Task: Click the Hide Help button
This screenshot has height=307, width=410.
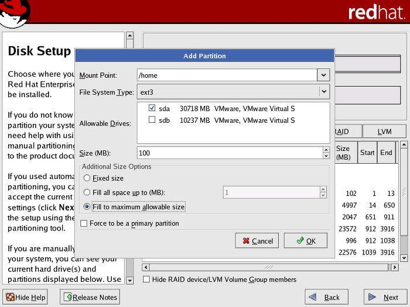Action: pyautogui.click(x=25, y=297)
